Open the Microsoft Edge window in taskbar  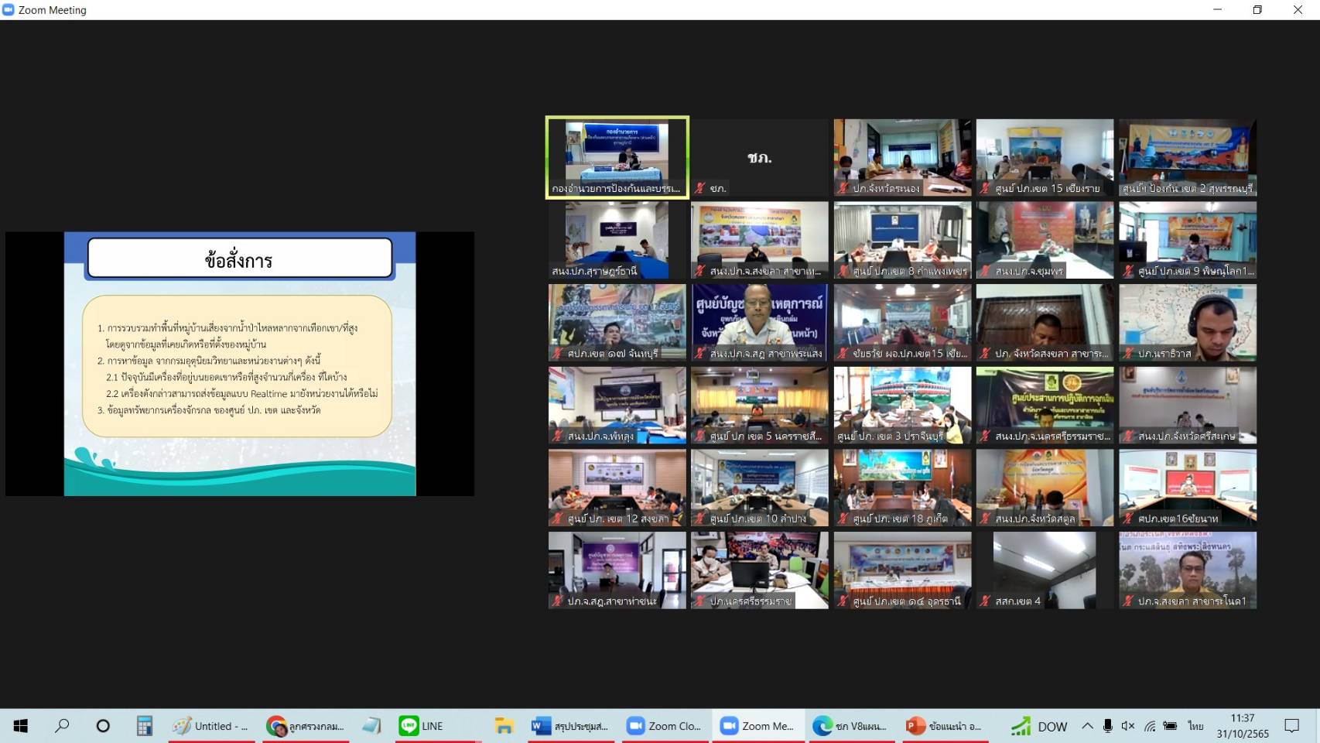[x=850, y=726]
